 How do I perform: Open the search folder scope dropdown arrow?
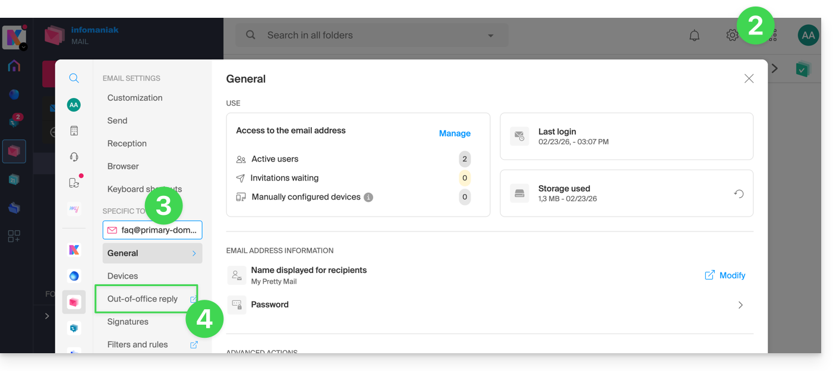[491, 36]
